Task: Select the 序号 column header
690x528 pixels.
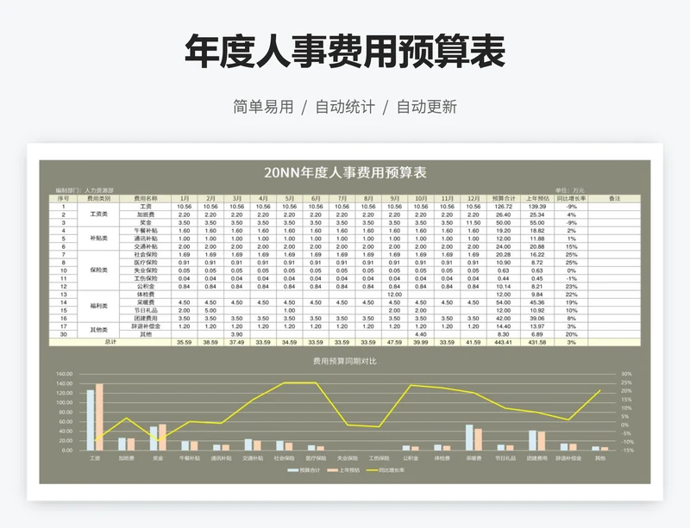Action: [x=63, y=198]
